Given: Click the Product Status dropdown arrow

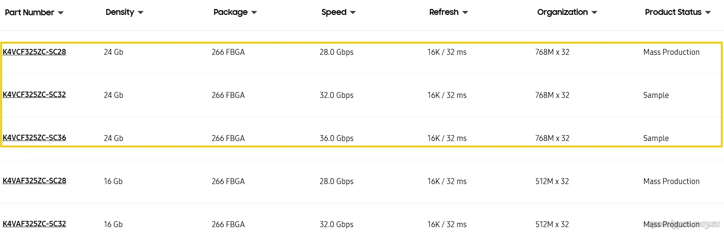Looking at the screenshot, I should (x=708, y=13).
